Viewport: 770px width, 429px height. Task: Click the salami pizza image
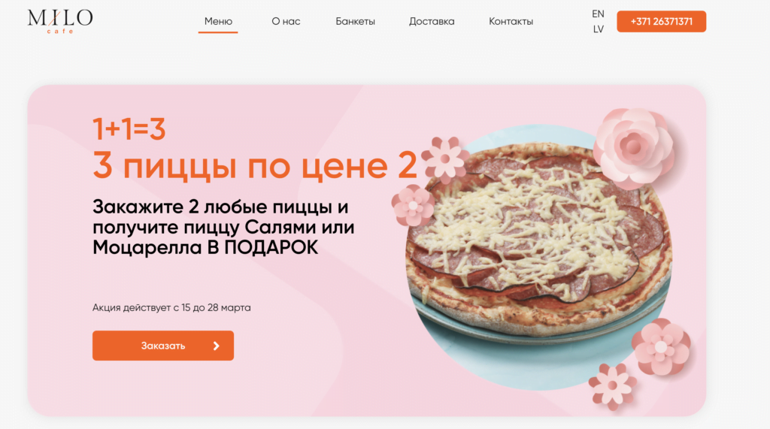tap(538, 240)
